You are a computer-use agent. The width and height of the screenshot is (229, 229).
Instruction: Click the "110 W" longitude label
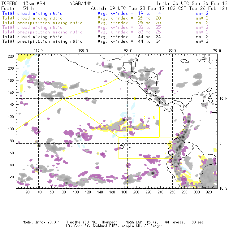click(x=39, y=50)
